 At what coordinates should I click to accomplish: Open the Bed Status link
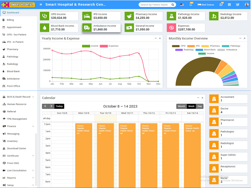point(206,5)
